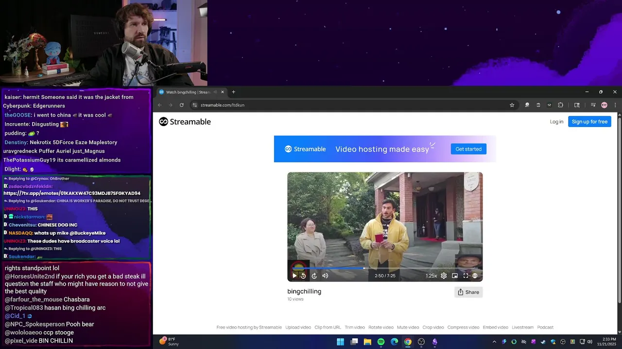
Task: Open Obsidian from taskbar
Action: [x=435, y=342]
